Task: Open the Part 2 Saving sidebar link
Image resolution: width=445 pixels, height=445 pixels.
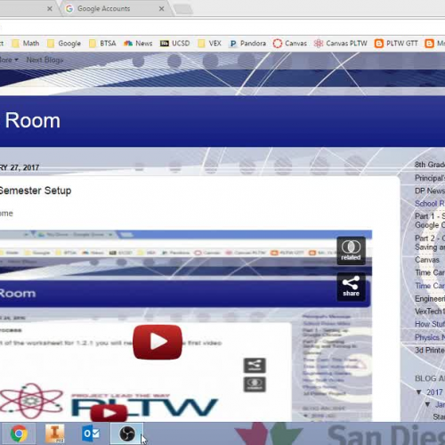Action: (x=430, y=243)
